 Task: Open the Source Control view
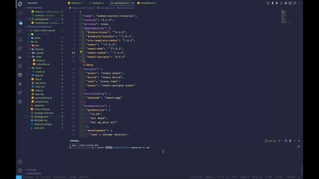(20, 22)
